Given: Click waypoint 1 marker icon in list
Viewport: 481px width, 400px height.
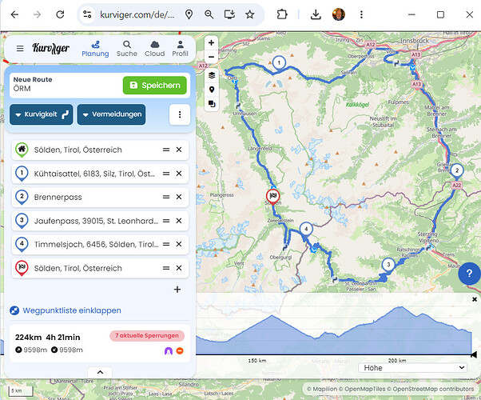Looking at the screenshot, I should point(22,174).
